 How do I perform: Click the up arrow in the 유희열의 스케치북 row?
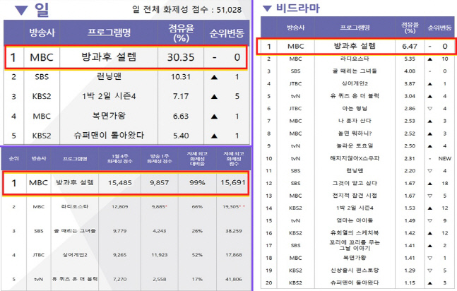pyautogui.click(x=430, y=233)
